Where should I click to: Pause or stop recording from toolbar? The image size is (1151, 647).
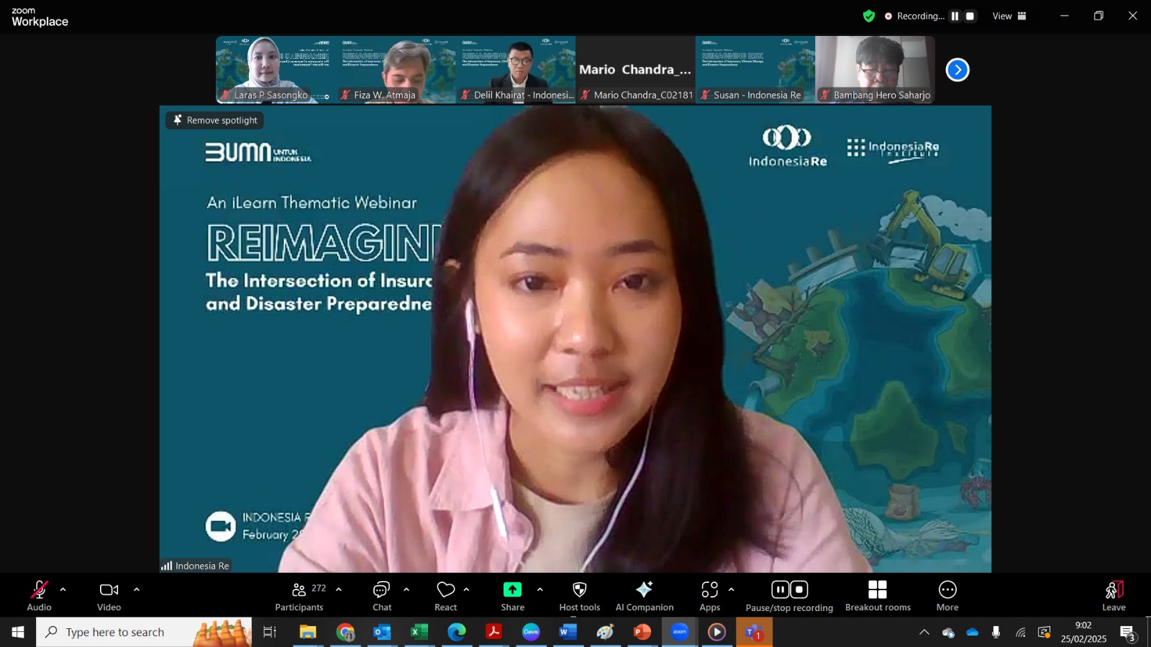[x=789, y=590]
